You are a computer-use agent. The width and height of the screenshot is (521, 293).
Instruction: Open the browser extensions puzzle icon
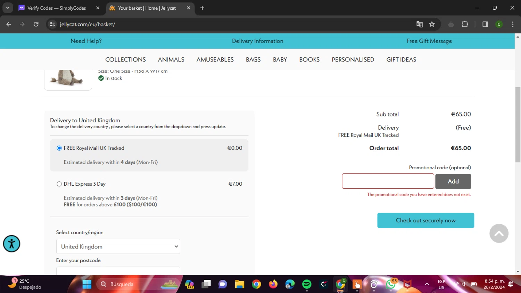click(x=465, y=24)
